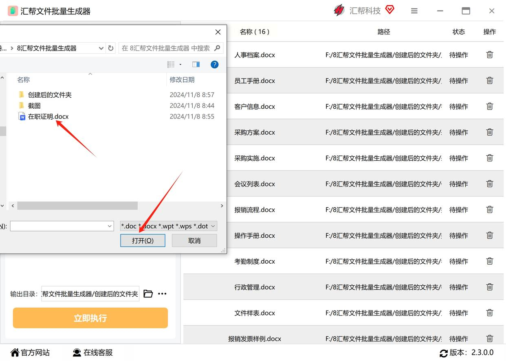Refresh the file dialog folder path
This screenshot has height=361, width=506.
(x=111, y=48)
